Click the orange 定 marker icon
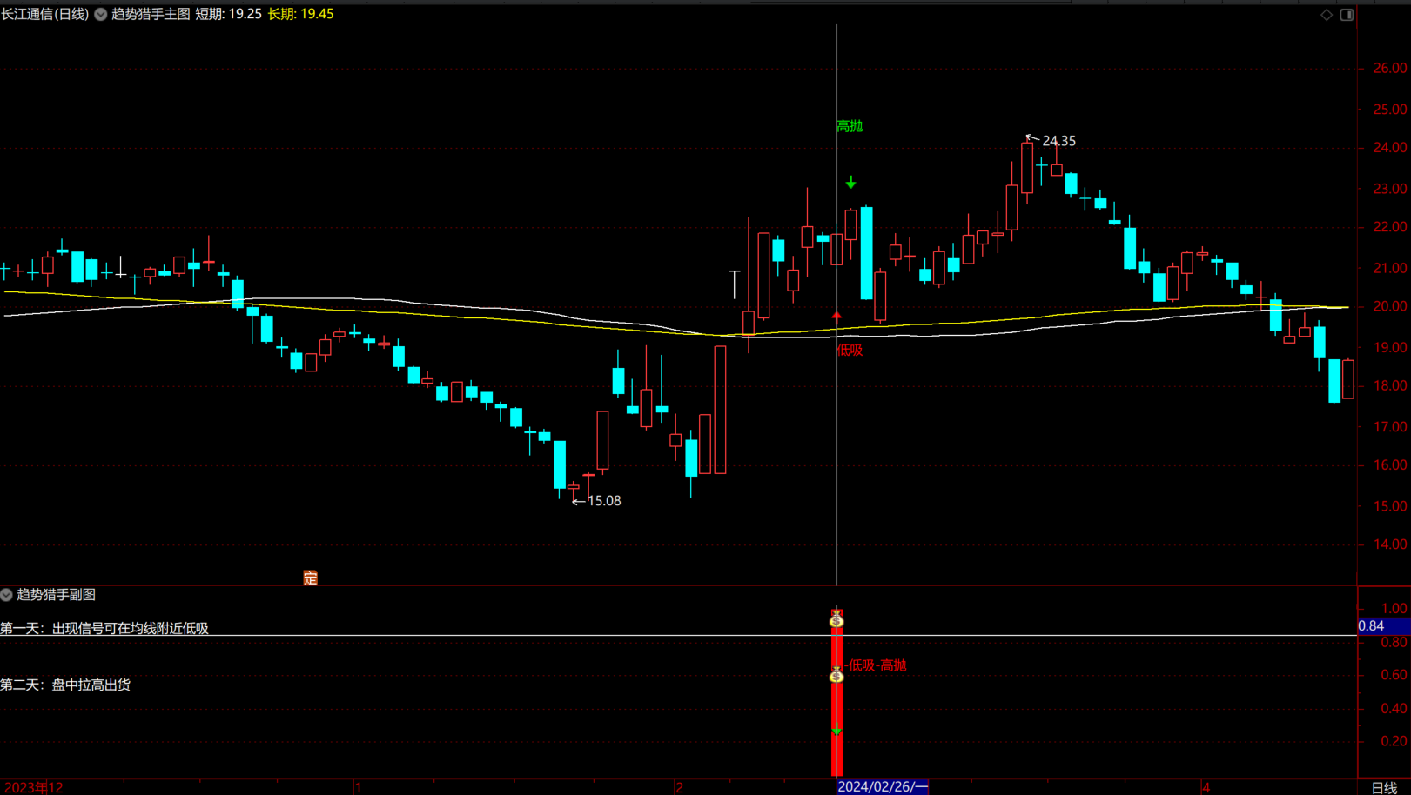The width and height of the screenshot is (1411, 795). point(311,578)
